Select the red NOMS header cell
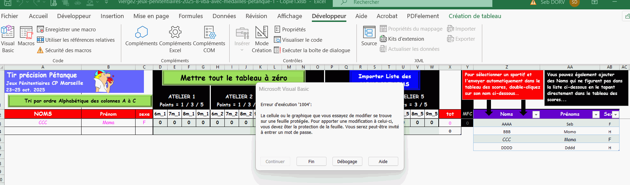This screenshot has height=185, width=630. tap(43, 114)
